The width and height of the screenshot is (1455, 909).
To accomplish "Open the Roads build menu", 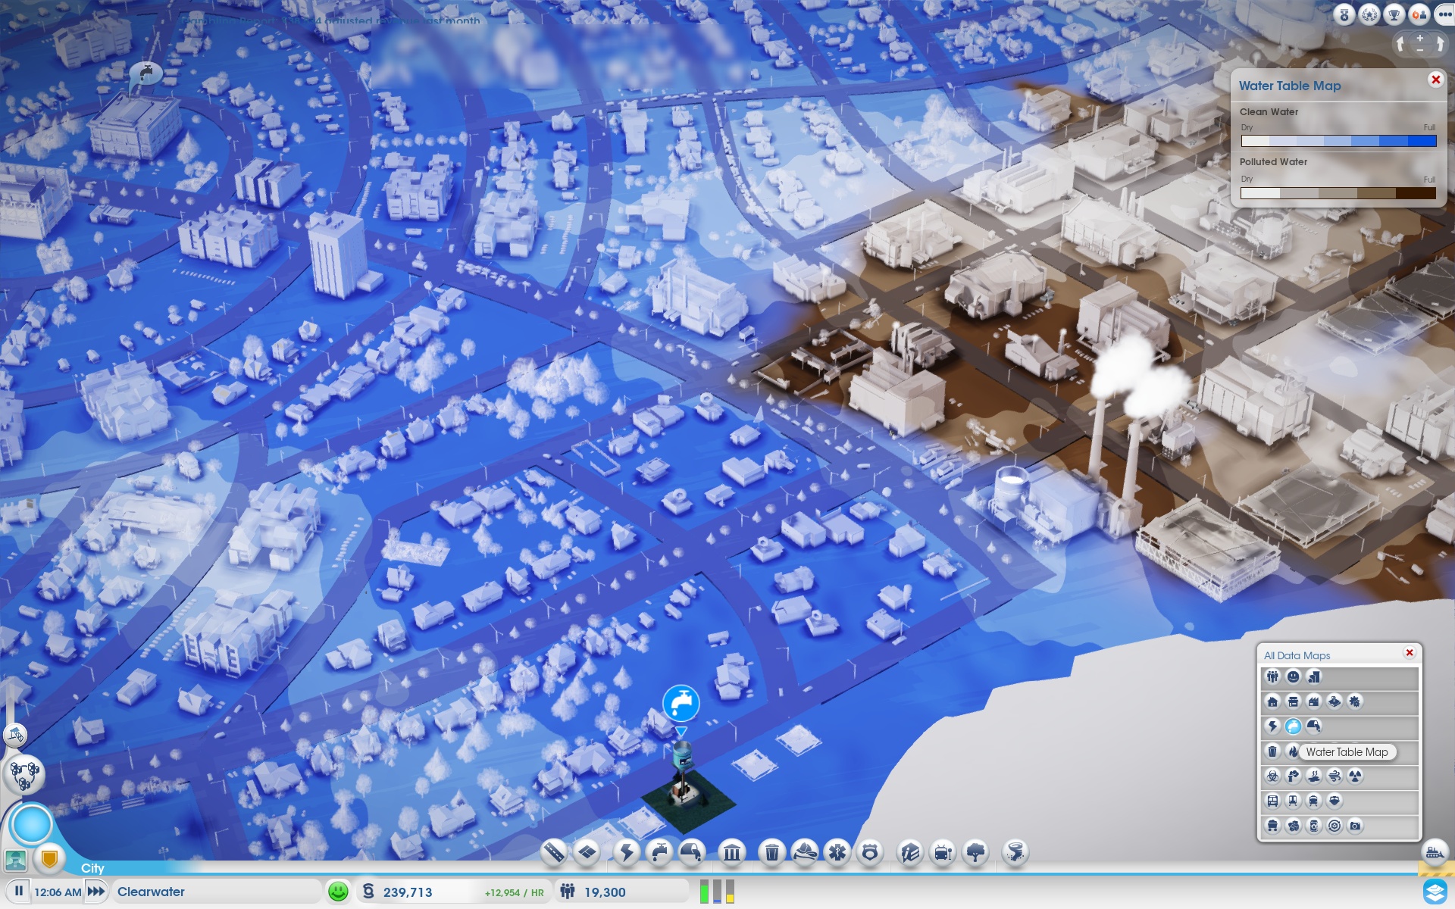I will pyautogui.click(x=554, y=853).
